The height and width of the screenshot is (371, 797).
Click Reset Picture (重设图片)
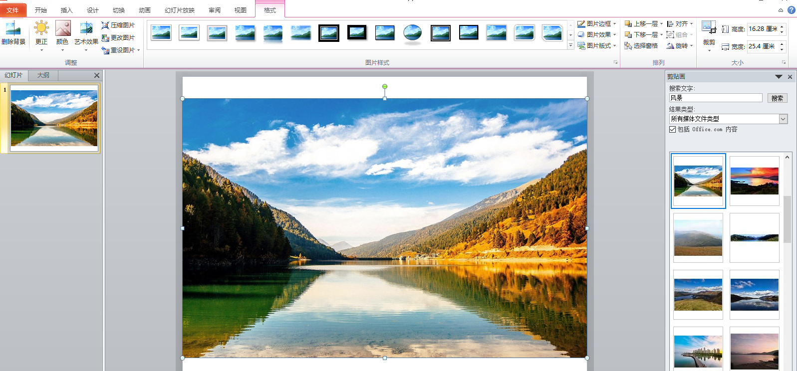(120, 50)
